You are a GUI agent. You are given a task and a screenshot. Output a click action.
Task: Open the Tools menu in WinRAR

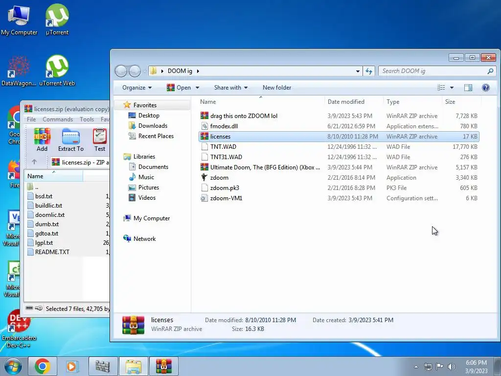pyautogui.click(x=87, y=119)
